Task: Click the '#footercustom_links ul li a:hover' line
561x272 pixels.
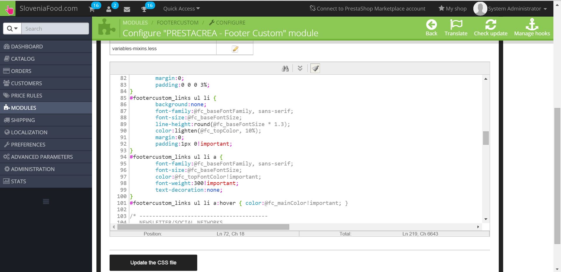Action: (239, 203)
